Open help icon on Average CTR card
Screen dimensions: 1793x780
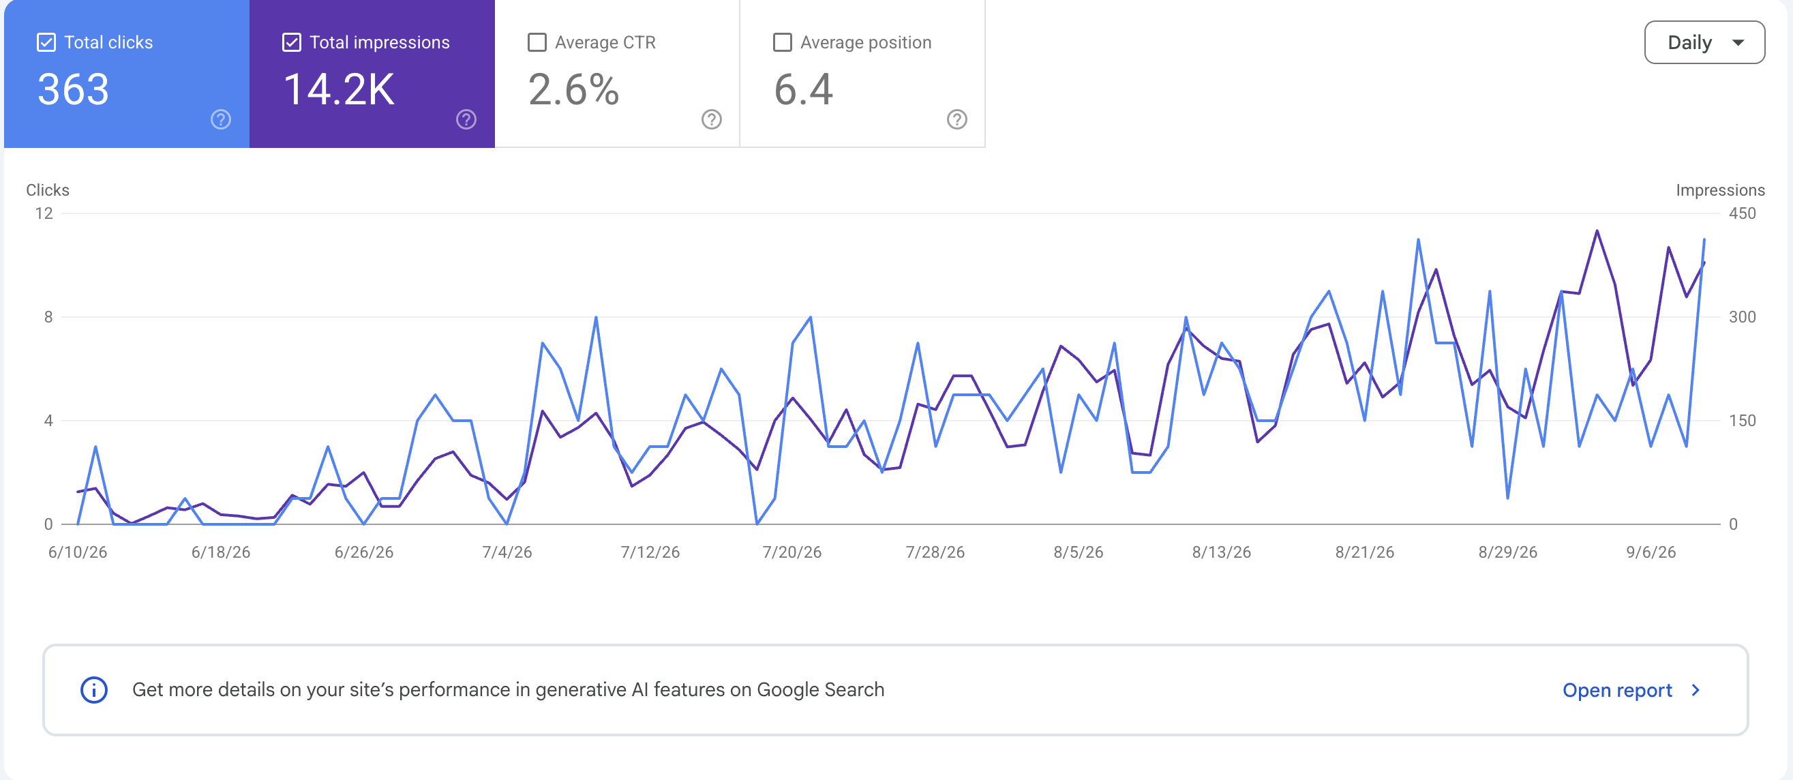(x=711, y=120)
